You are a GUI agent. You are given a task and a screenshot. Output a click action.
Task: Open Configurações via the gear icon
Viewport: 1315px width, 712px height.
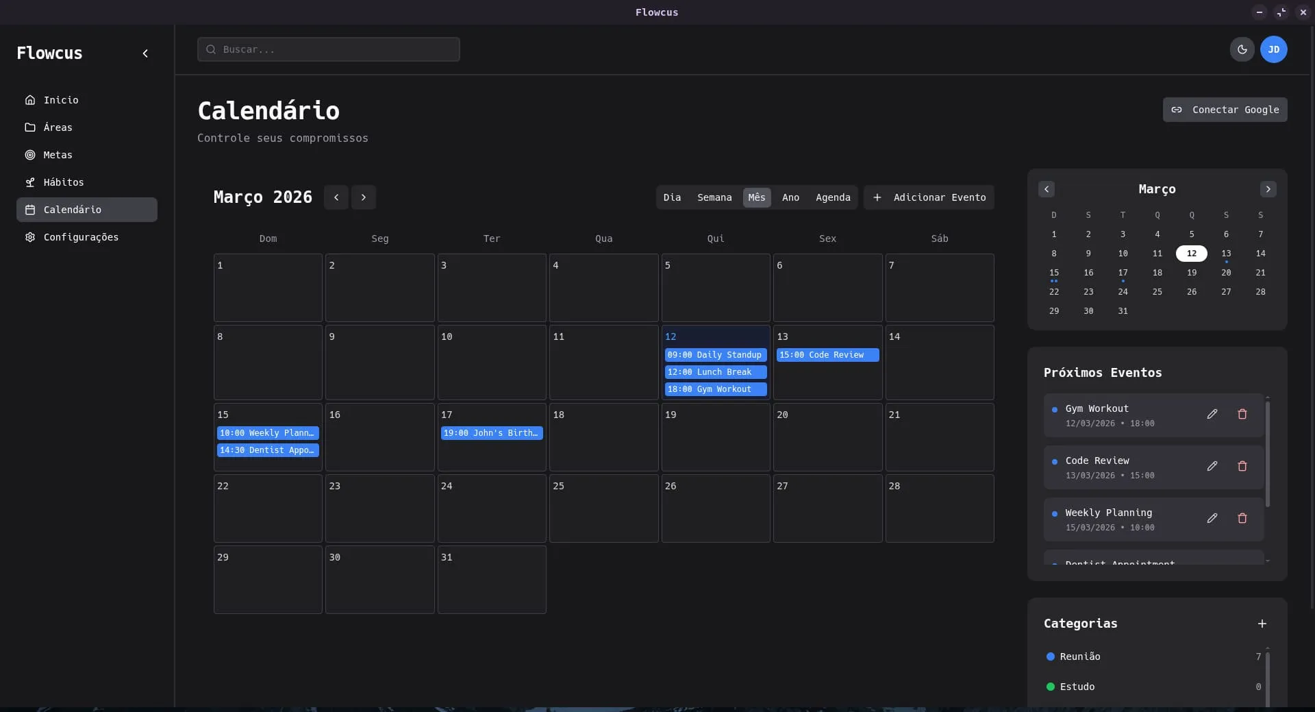(x=29, y=237)
